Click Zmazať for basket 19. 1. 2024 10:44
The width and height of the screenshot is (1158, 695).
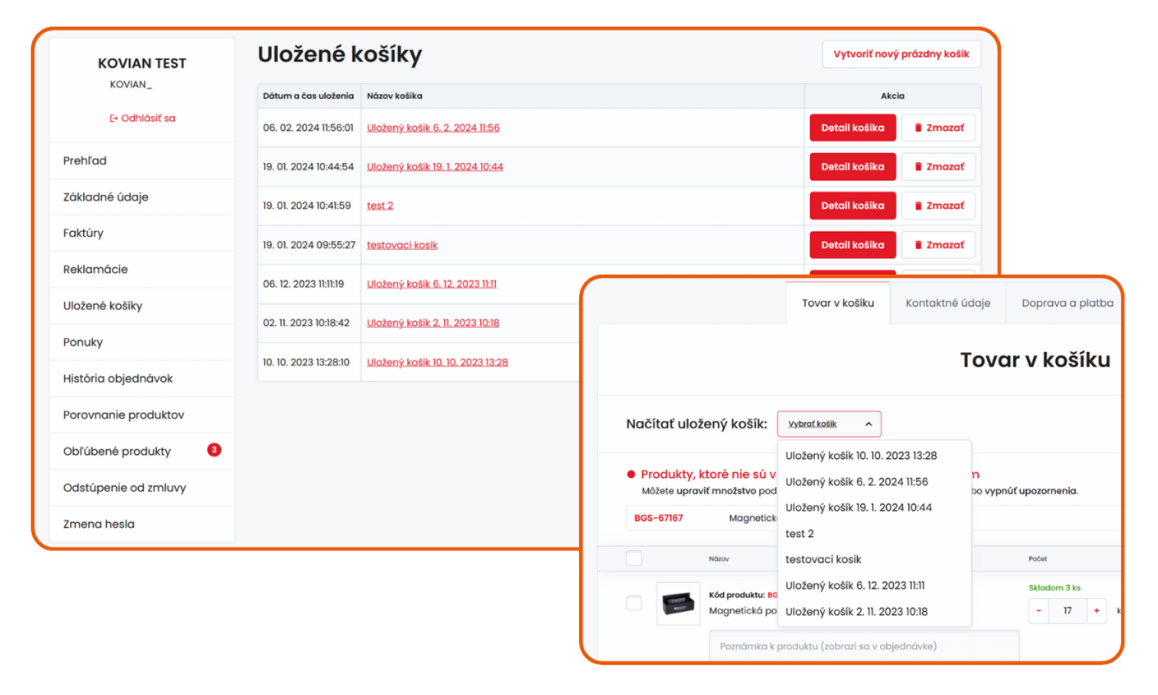pos(939,167)
